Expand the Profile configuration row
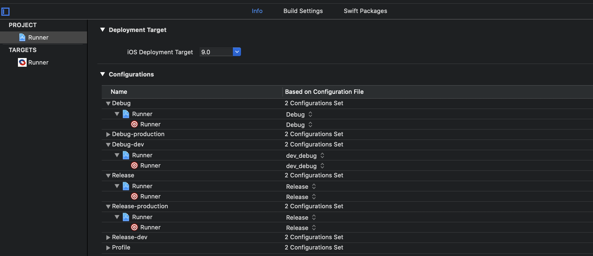 tap(108, 248)
